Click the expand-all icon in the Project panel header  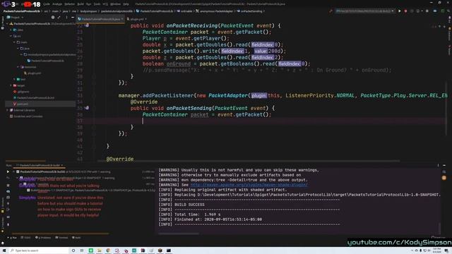coord(59,18)
